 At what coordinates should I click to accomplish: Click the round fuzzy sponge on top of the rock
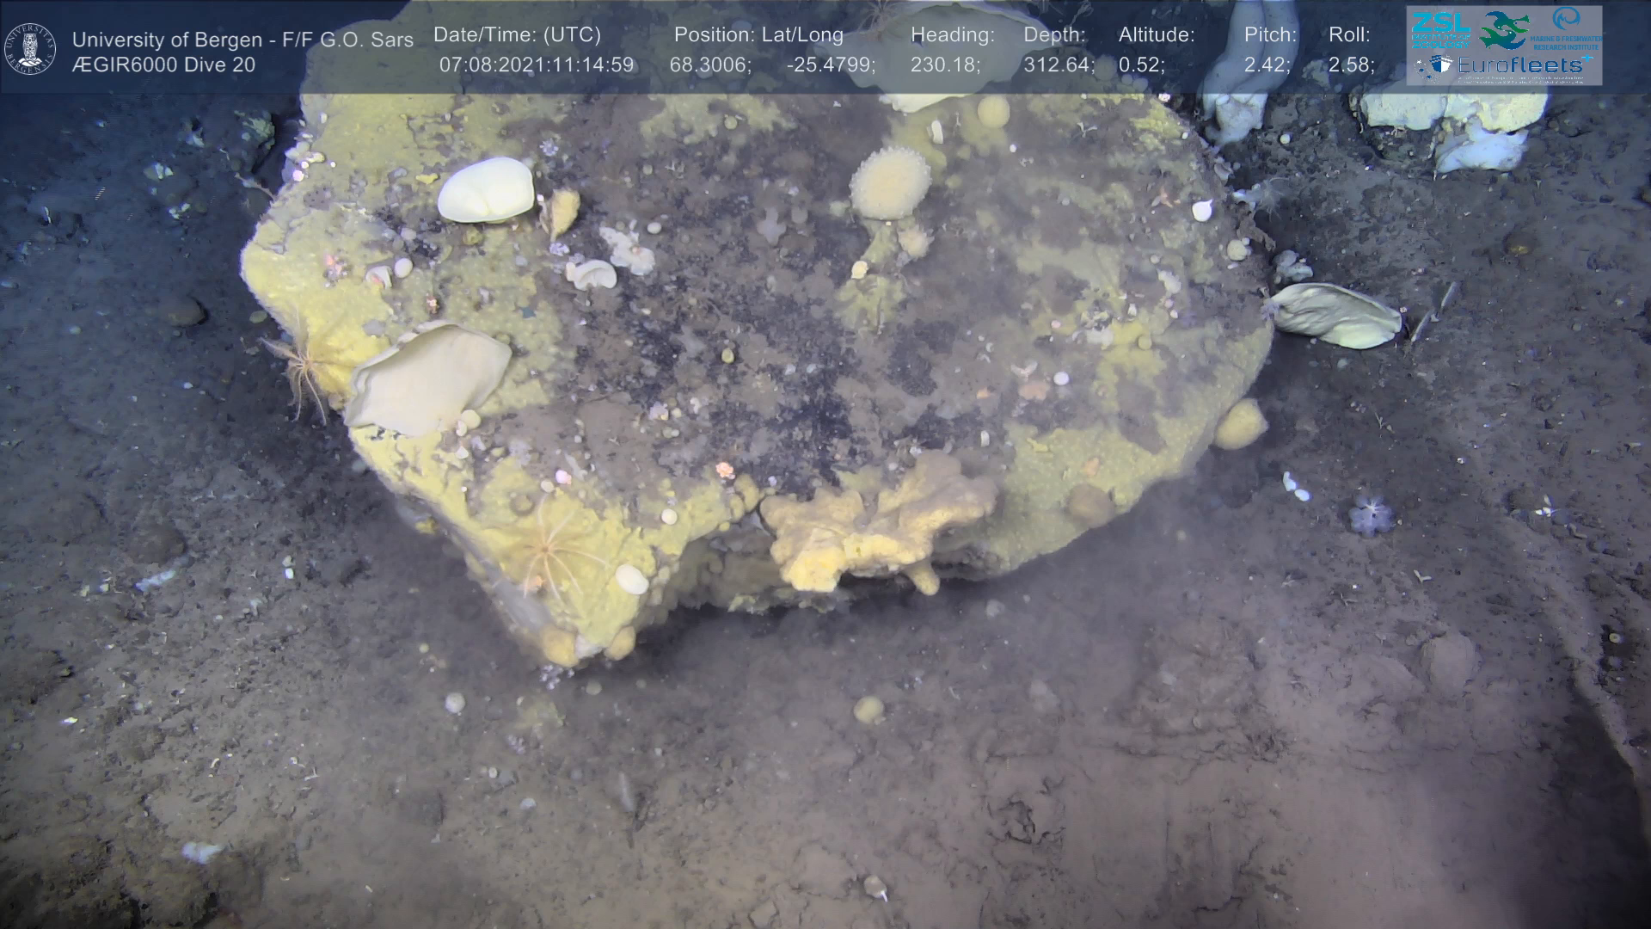890,183
